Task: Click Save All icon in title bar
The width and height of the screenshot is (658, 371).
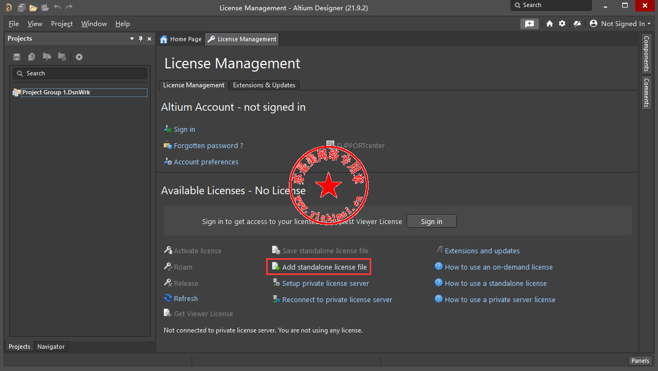Action: 21,8
